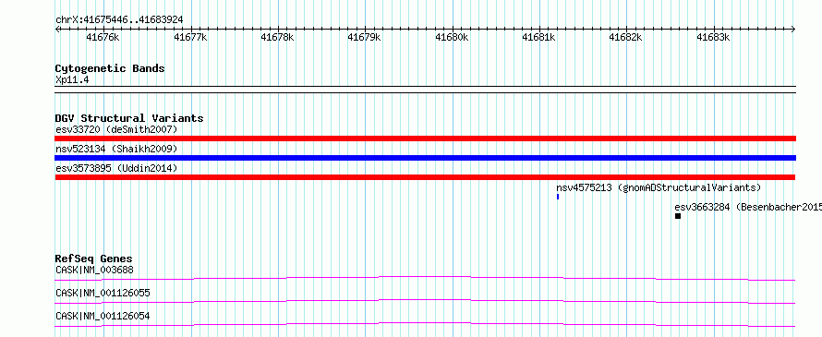The image size is (822, 337).
Task: Click the Xp11.4 band label
Action: (72, 80)
